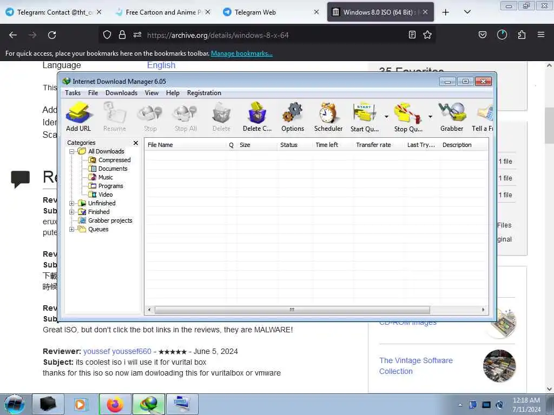Select the Documents category
The width and height of the screenshot is (554, 415).
pos(108,169)
